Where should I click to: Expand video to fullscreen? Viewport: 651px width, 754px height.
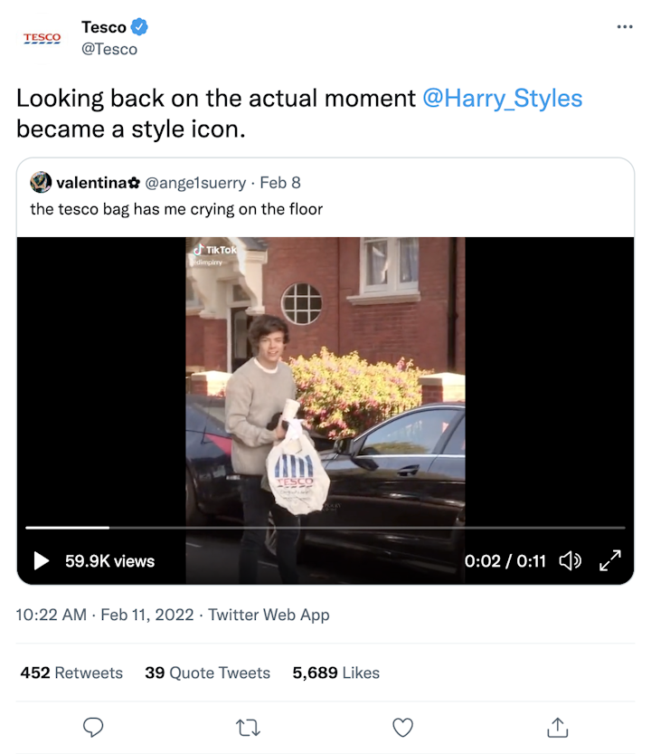[611, 561]
